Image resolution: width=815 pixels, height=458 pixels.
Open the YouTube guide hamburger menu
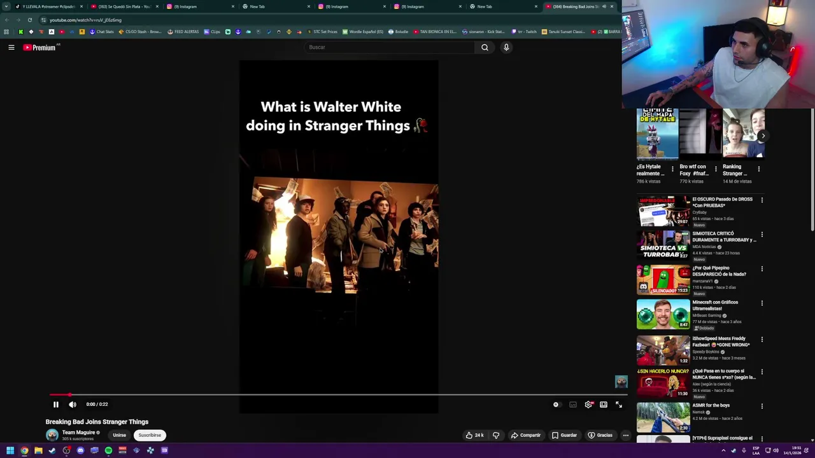11,47
